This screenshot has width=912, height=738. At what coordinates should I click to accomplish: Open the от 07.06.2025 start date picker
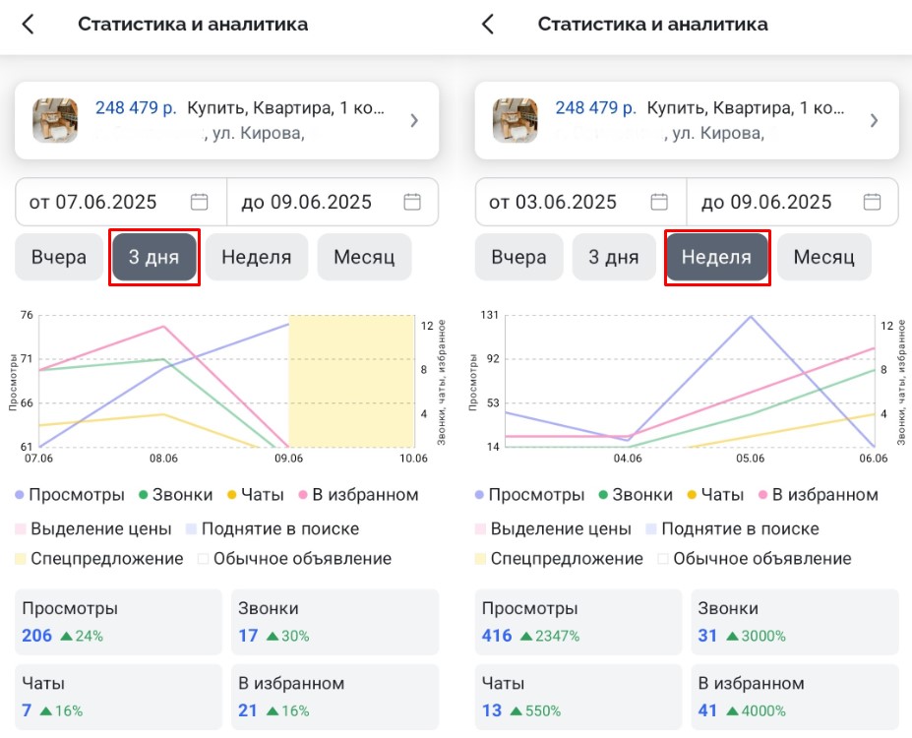click(x=93, y=202)
